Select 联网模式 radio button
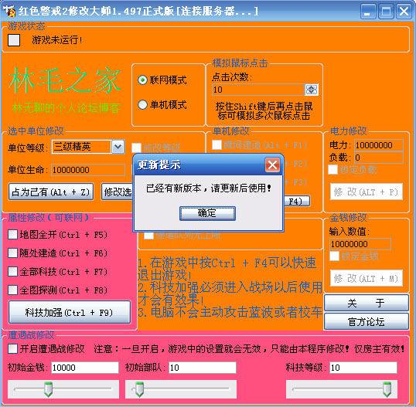This screenshot has width=416, height=407. coord(143,80)
